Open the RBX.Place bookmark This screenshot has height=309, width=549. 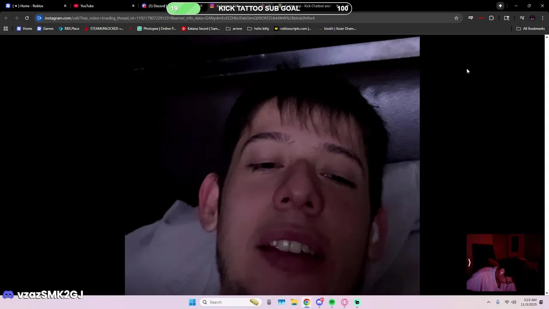(69, 29)
